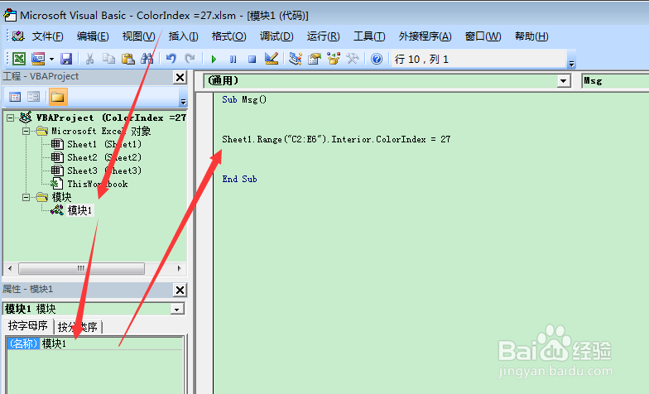Image resolution: width=649 pixels, height=394 pixels.
Task: Select Sheet2 (Sheet2) in project tree
Action: click(x=104, y=157)
